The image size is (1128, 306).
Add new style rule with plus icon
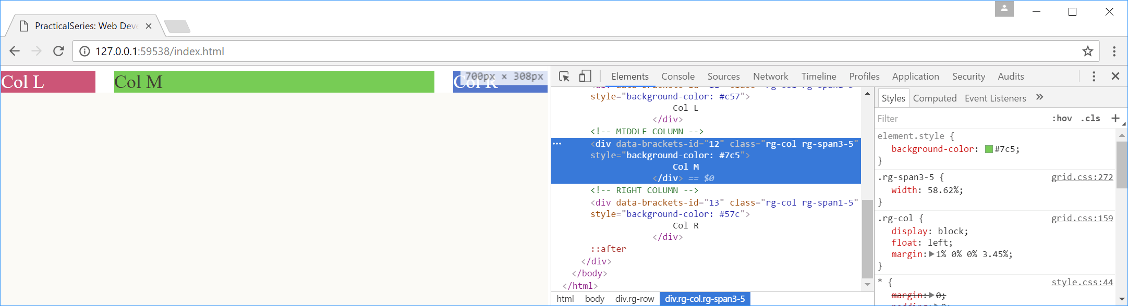tap(1115, 118)
